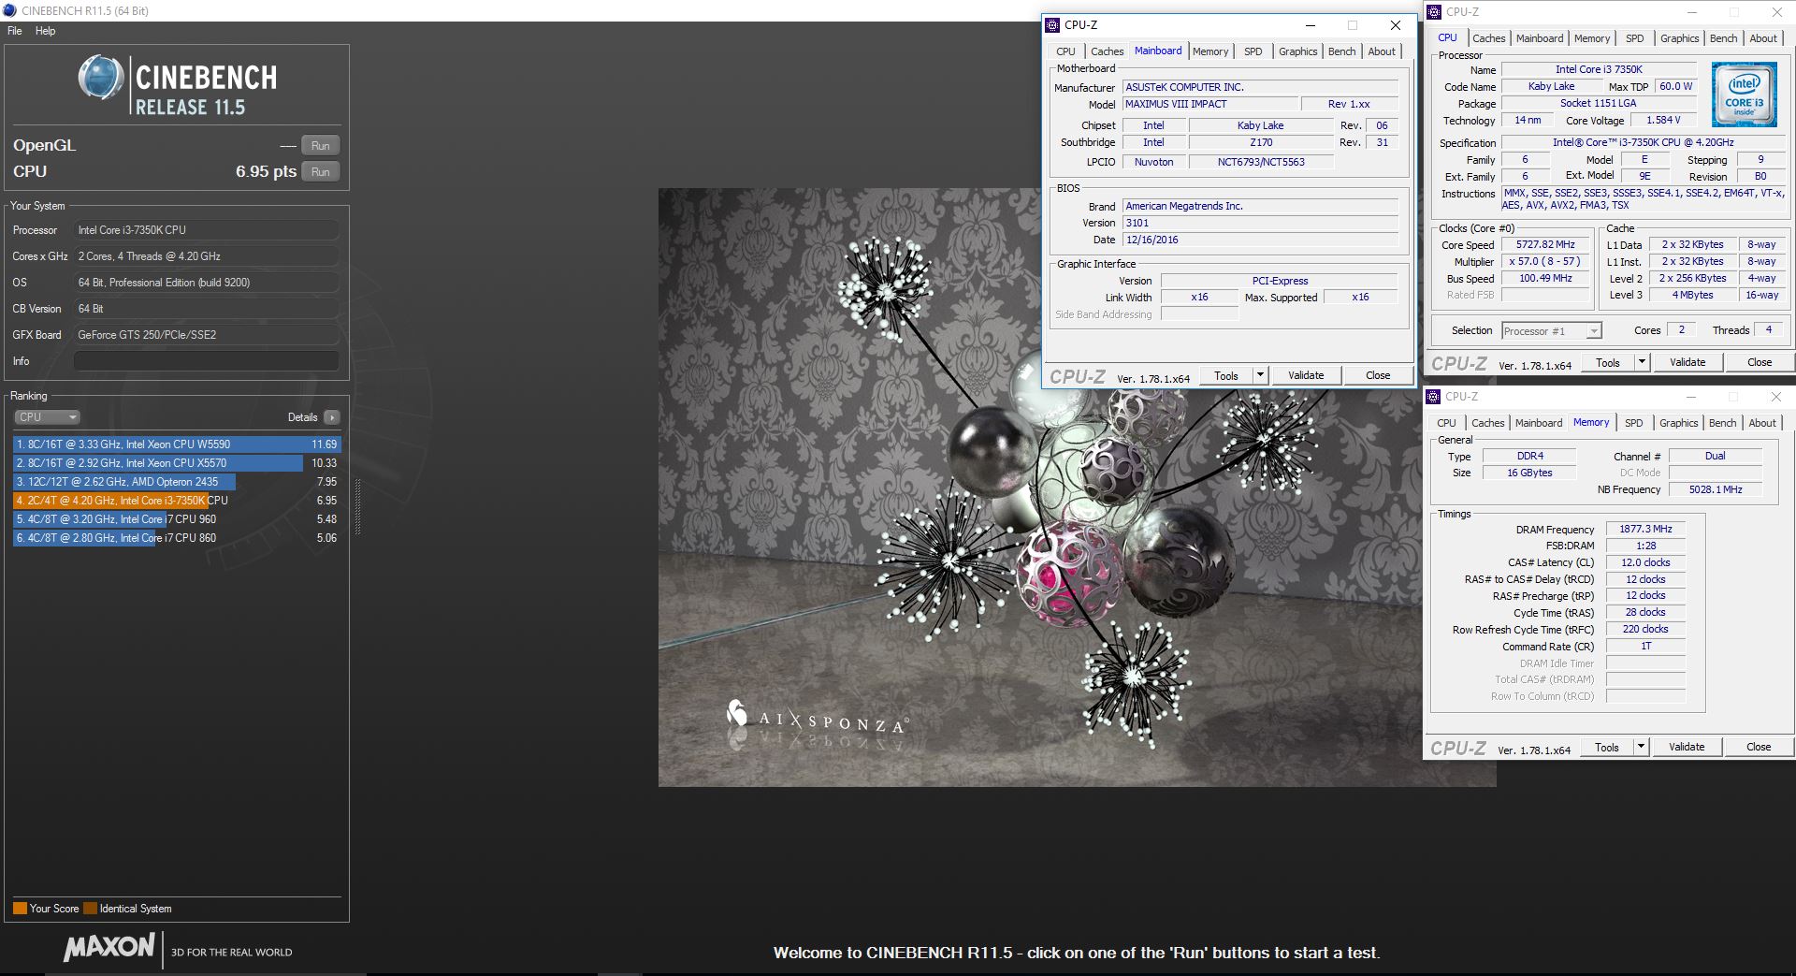Switch to Caches tab in Mainboard CPU-Z window
This screenshot has width=1796, height=976.
[1107, 51]
